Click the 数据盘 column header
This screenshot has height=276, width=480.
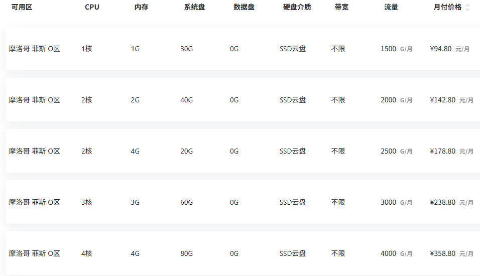[x=244, y=7]
